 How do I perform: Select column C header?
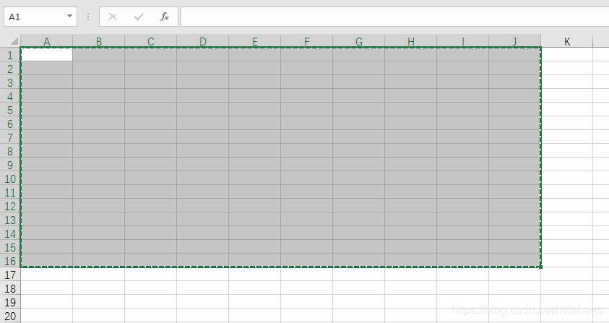coord(151,40)
